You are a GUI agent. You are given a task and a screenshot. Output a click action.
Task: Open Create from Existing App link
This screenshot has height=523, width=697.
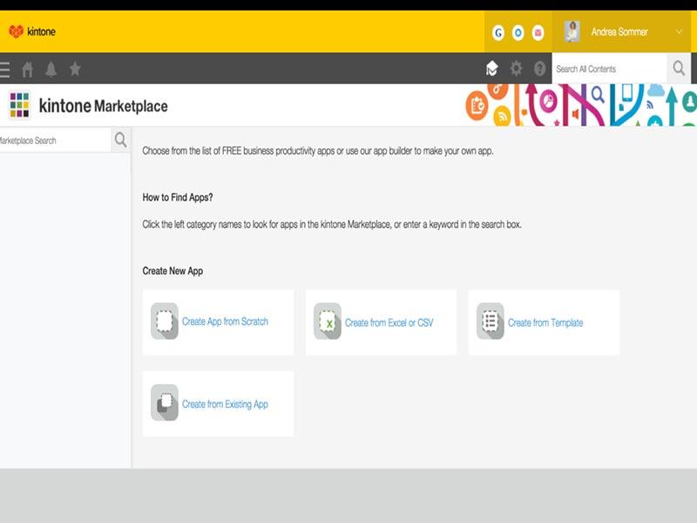pos(225,404)
